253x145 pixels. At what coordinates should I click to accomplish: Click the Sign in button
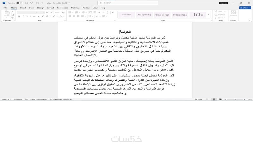tap(224, 3)
